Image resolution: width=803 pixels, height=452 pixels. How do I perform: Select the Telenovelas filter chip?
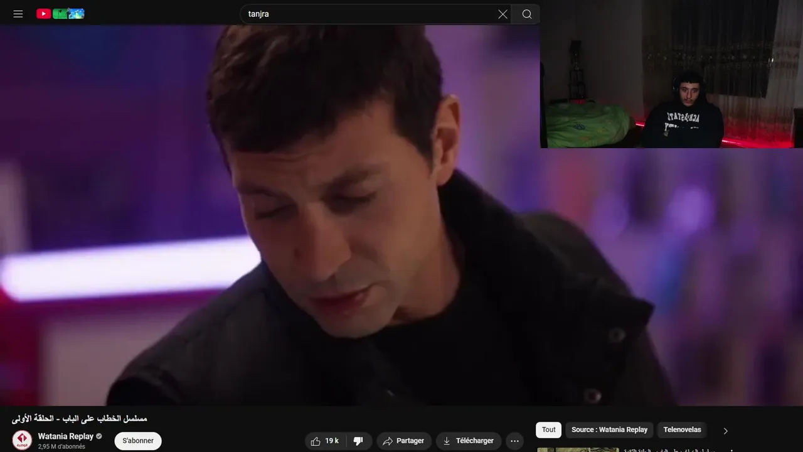coord(682,430)
